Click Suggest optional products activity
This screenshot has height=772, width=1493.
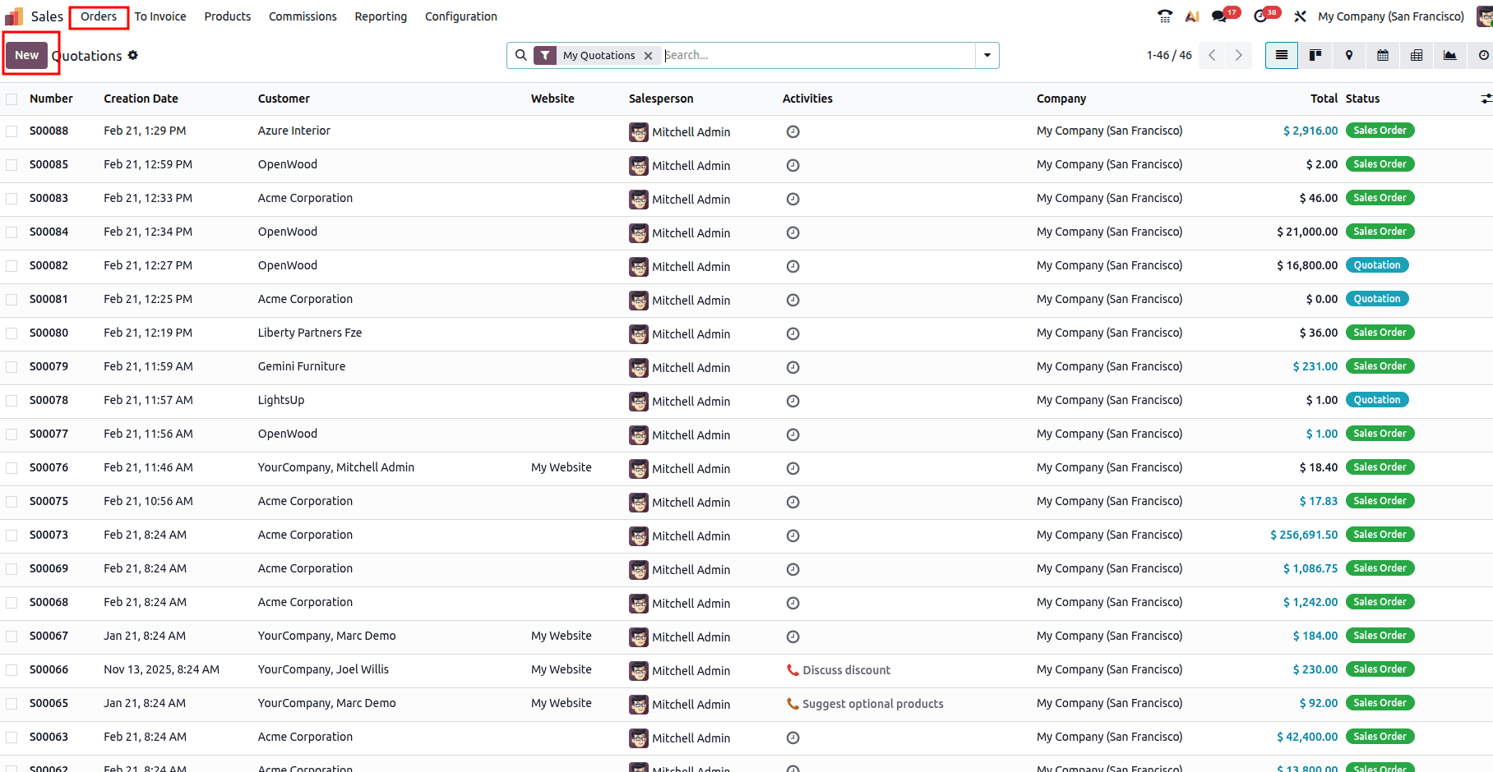872,704
